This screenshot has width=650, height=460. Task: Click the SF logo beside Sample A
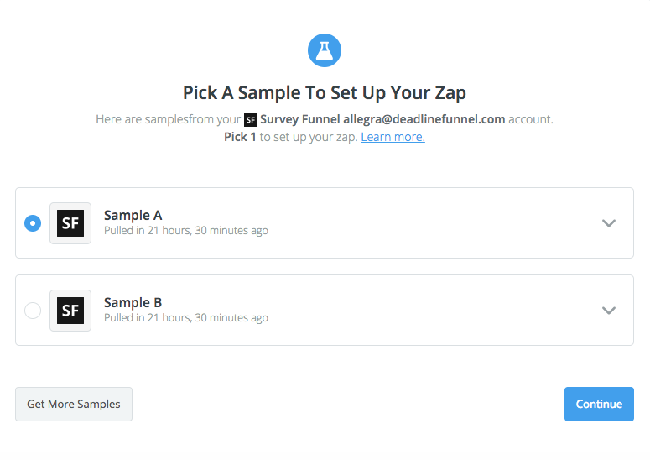(70, 223)
